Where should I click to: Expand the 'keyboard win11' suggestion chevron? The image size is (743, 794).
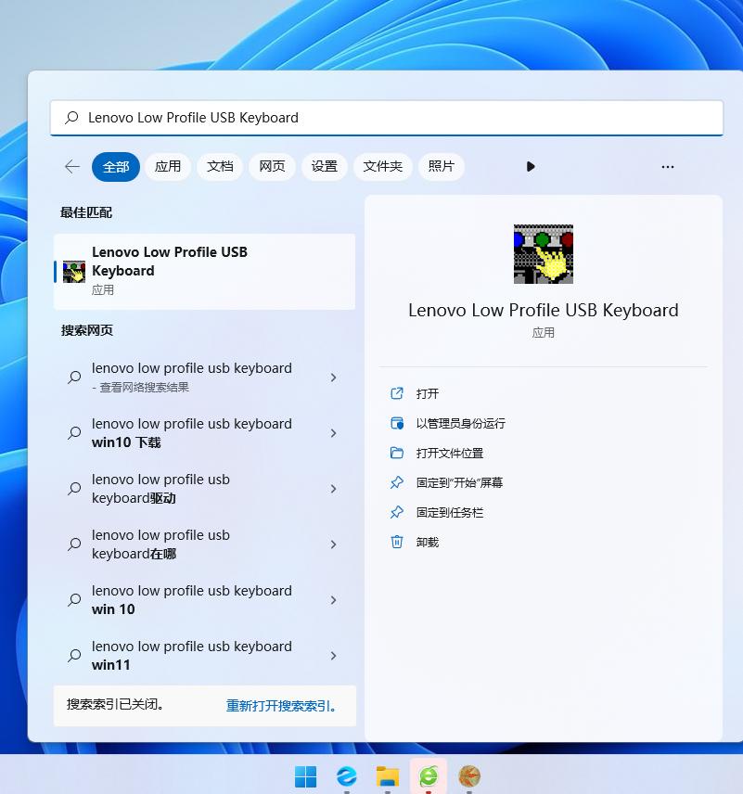coord(333,656)
